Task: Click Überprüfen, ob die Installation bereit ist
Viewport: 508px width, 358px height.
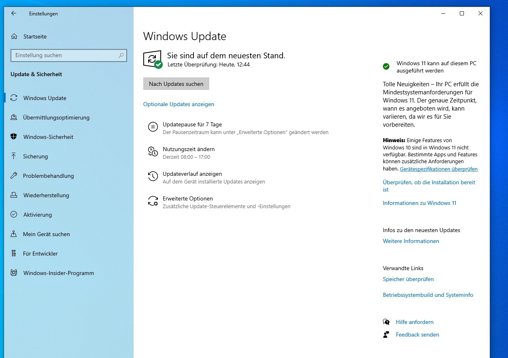Action: [429, 186]
